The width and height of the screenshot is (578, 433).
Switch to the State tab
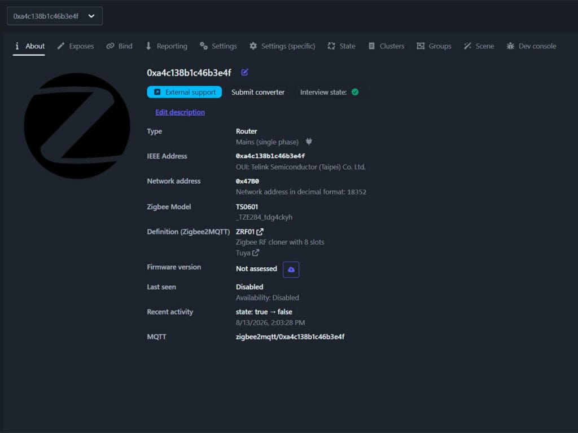(341, 46)
